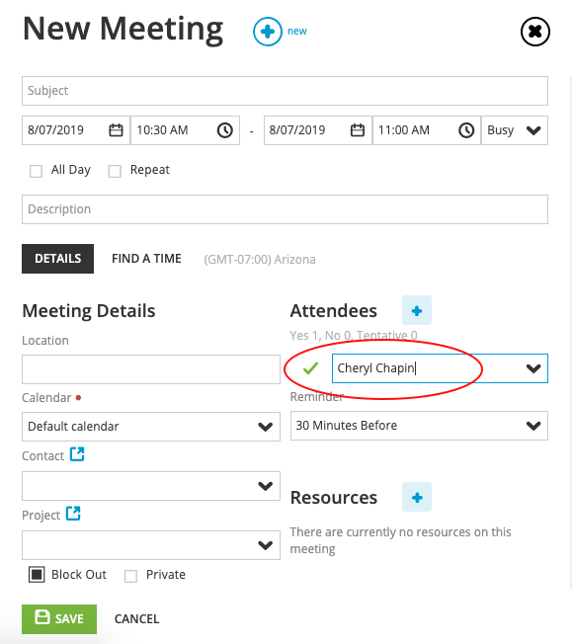Open the end date calendar picker
This screenshot has width=573, height=644.
click(358, 130)
